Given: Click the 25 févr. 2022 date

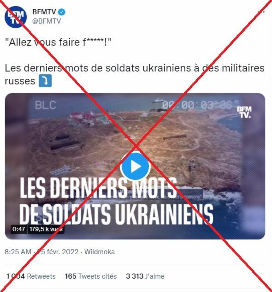Looking at the screenshot, I should [x=58, y=252].
